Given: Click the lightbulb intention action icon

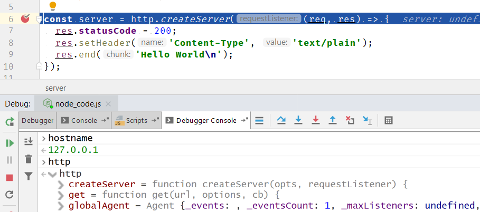Looking at the screenshot, I should click(x=53, y=6).
